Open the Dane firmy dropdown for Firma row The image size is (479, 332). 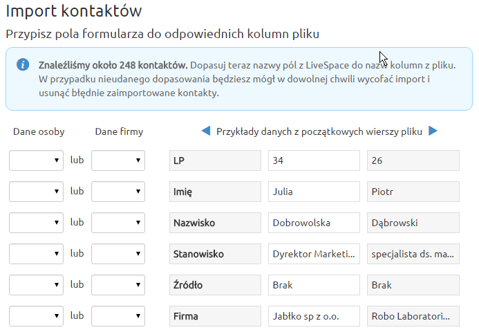pyautogui.click(x=118, y=316)
